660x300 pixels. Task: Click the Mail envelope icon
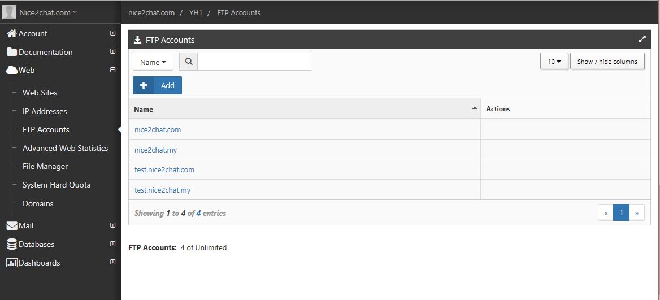[x=12, y=225]
